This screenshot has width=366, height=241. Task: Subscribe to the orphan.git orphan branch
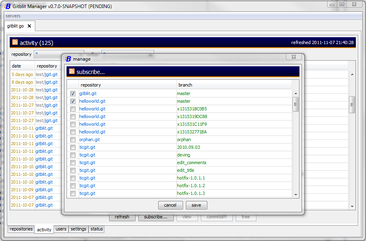click(x=73, y=140)
